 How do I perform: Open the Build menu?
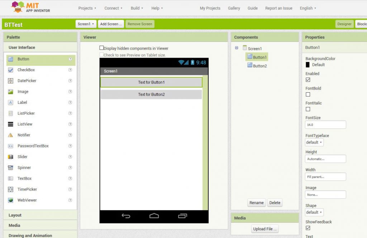click(137, 8)
